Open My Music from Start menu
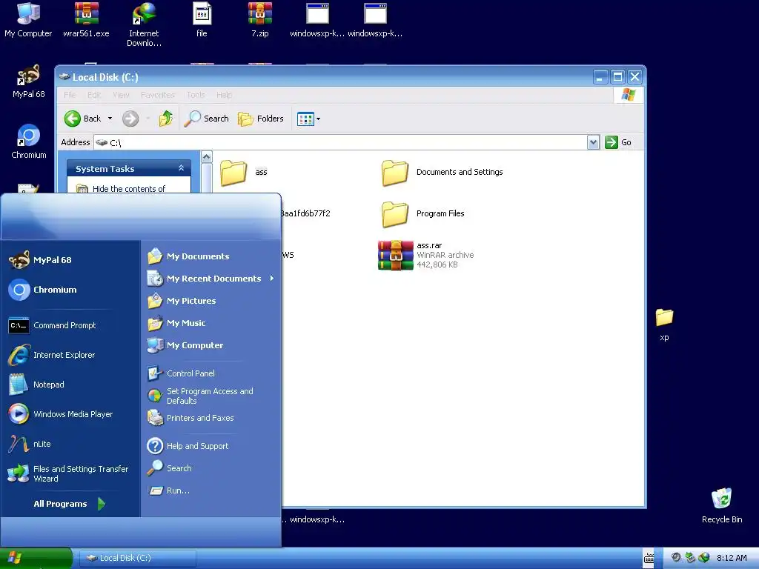This screenshot has height=569, width=759. (176, 323)
